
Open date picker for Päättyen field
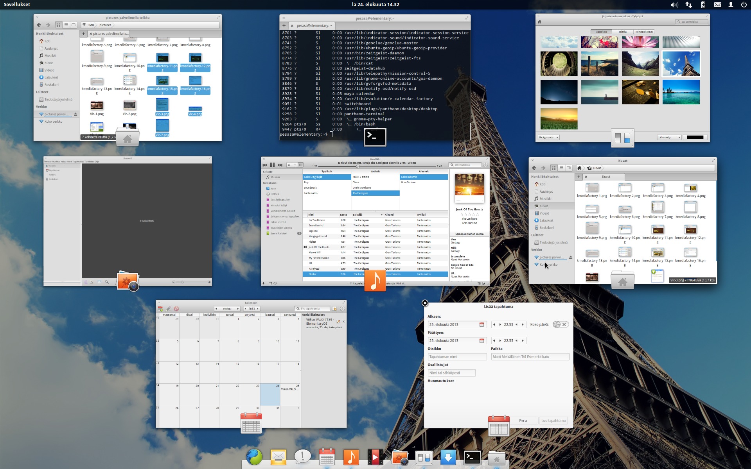point(482,341)
